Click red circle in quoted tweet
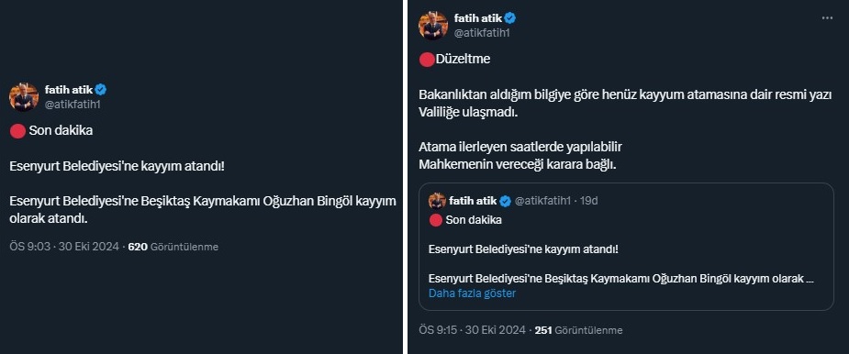Image resolution: width=849 pixels, height=354 pixels. (x=436, y=220)
